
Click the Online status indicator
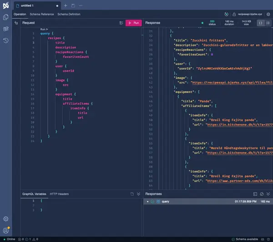coord(9,239)
